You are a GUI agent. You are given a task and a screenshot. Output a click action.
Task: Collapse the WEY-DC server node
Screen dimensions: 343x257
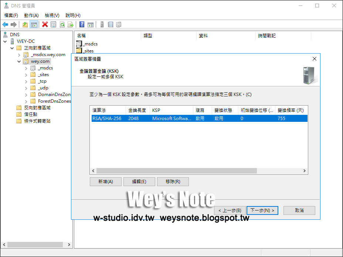(5, 41)
